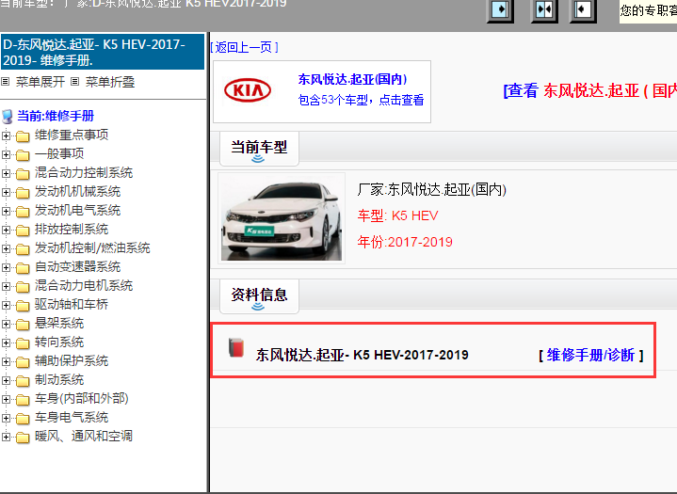677x494 pixels.
Task: Click the folder icon for 车身电气系统
Action: (x=23, y=419)
